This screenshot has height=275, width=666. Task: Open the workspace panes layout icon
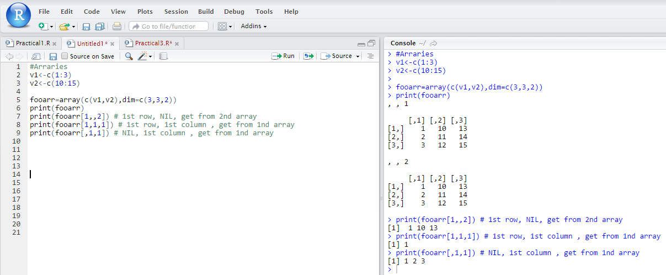point(222,26)
